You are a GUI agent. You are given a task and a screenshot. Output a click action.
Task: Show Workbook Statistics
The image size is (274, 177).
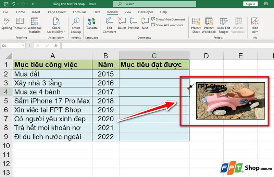pos(35,26)
